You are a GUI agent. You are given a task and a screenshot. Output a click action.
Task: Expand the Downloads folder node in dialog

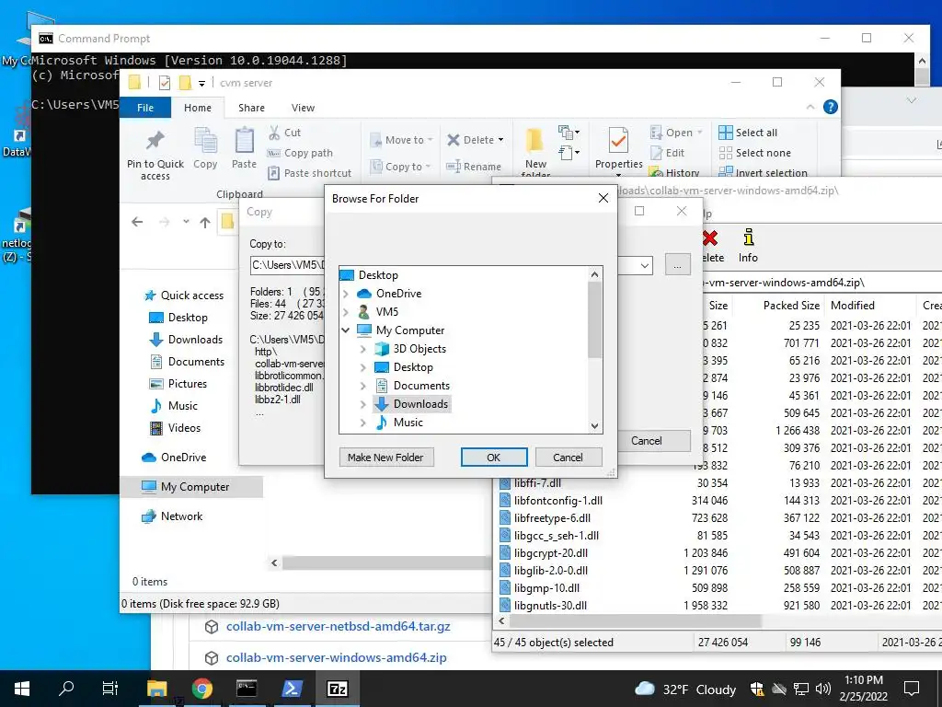tap(362, 404)
